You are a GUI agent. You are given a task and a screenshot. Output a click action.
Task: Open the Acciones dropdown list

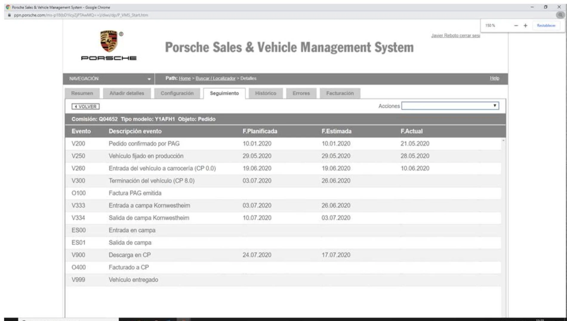pos(450,106)
